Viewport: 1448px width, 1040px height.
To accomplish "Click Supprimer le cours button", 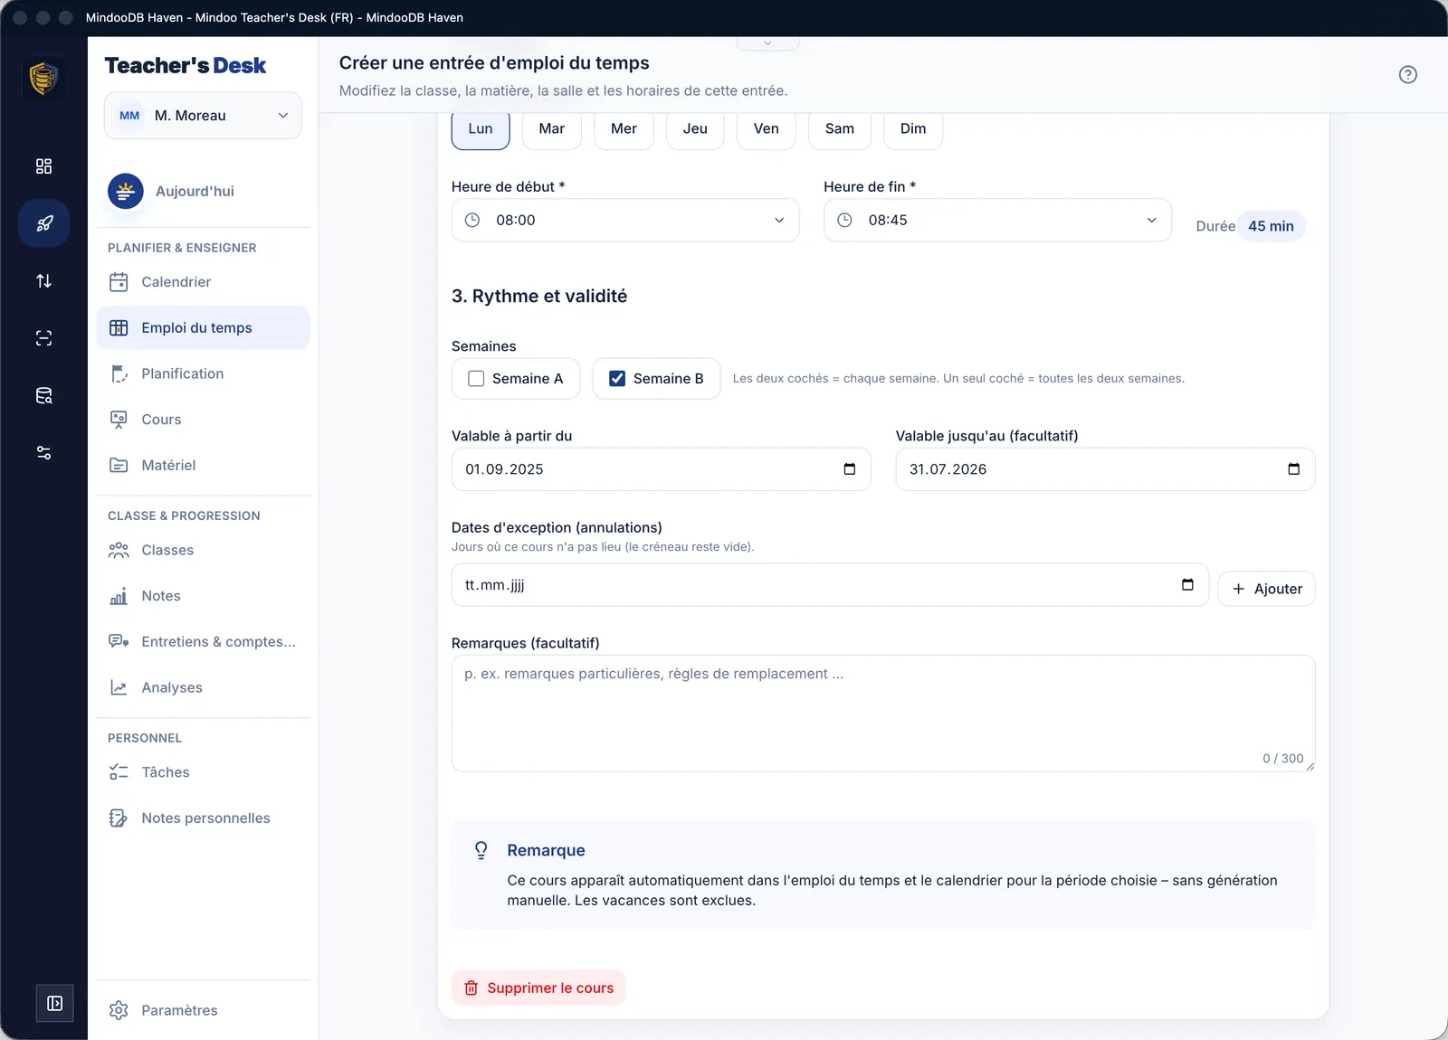I will (x=538, y=988).
